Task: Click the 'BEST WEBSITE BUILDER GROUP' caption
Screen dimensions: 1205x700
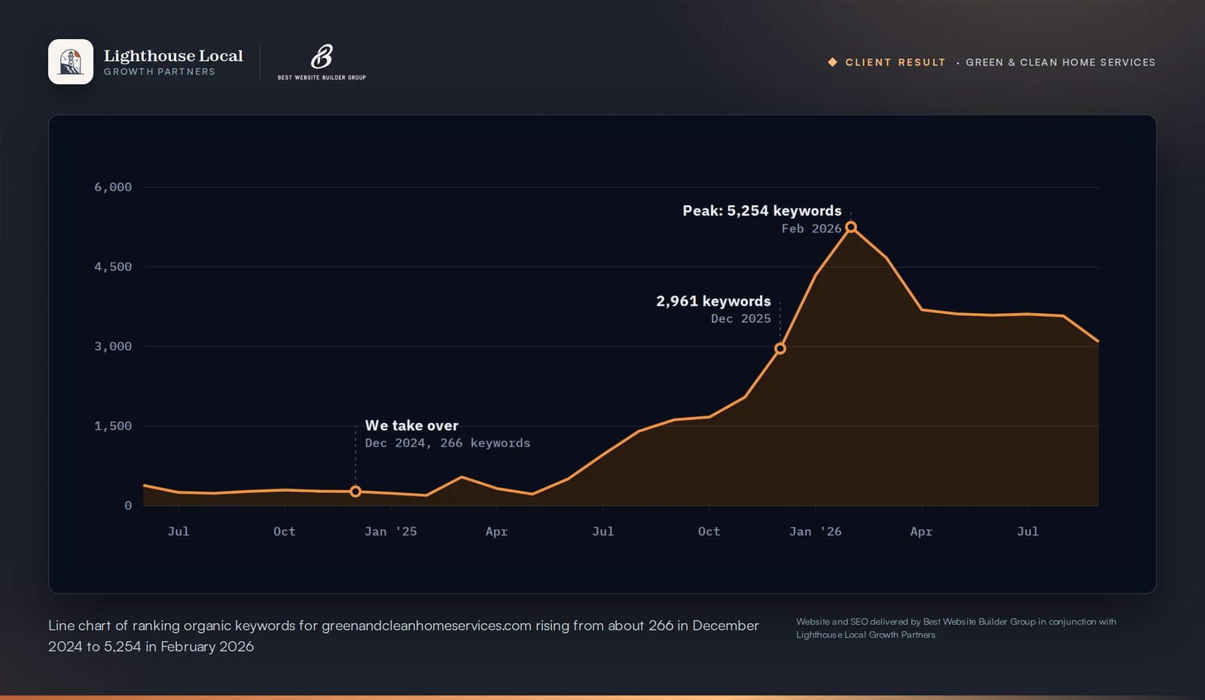Action: click(322, 78)
